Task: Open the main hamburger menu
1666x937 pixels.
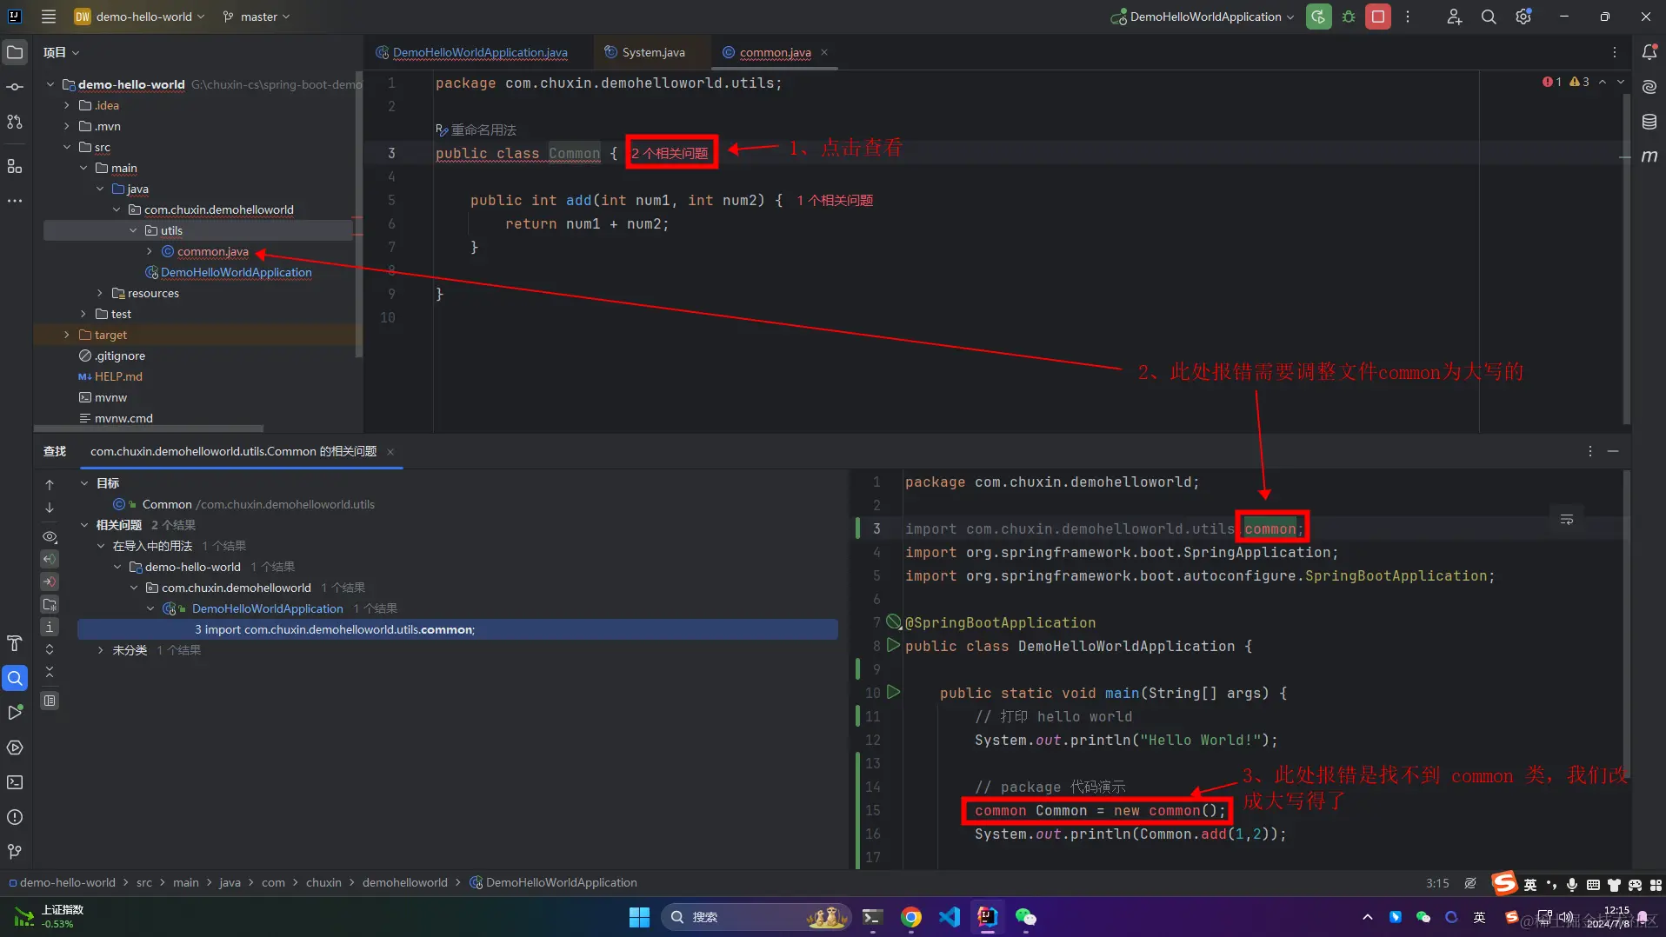Action: 49,17
